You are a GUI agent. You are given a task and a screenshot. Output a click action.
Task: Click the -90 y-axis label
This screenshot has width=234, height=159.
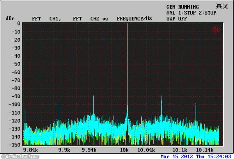[x=16, y=96]
